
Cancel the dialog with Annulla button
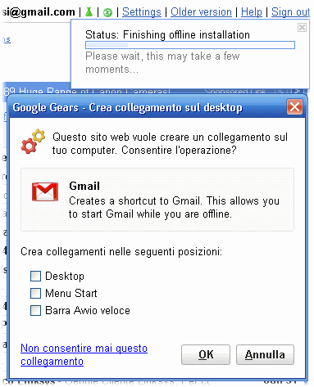pyautogui.click(x=265, y=354)
